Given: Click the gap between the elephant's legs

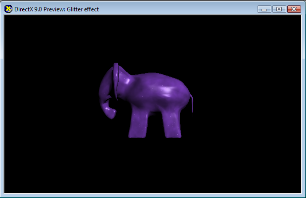Looking at the screenshot, I should 154,127.
